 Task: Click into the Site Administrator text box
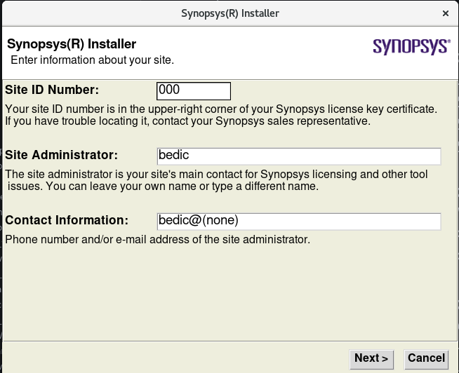300,156
